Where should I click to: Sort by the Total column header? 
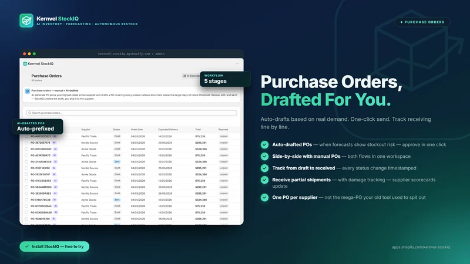coord(198,130)
